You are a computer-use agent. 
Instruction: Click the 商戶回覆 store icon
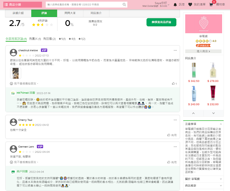[x=13, y=172]
